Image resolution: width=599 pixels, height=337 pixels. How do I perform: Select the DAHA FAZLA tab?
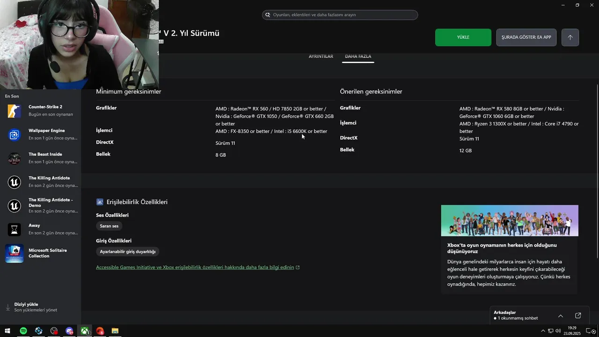tap(358, 56)
